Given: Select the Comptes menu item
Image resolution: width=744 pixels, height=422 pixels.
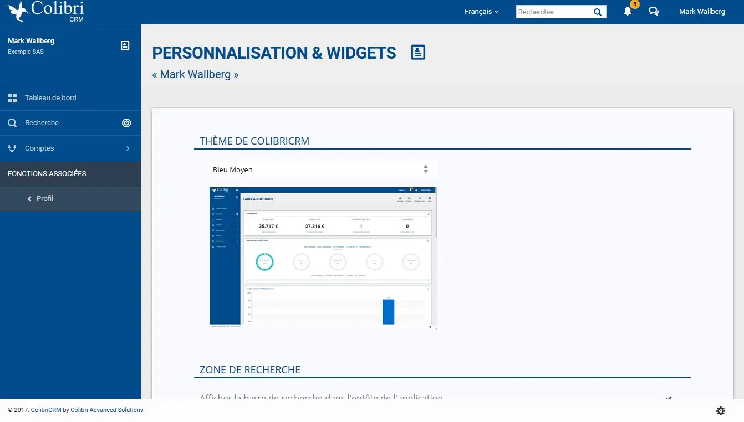Looking at the screenshot, I should point(70,148).
